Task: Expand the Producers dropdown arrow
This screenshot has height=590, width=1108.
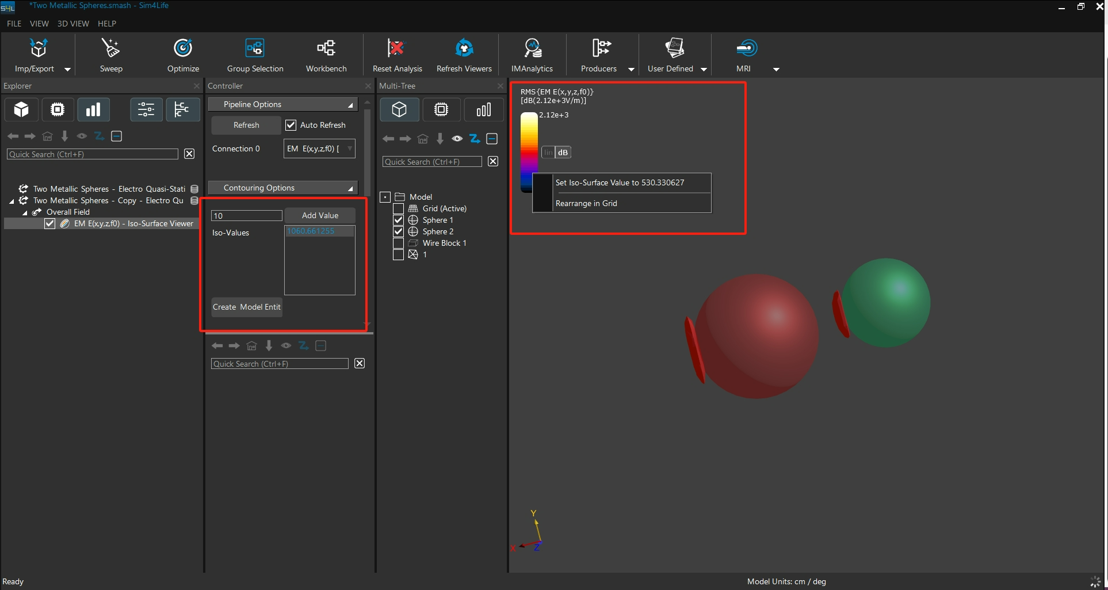Action: (x=631, y=69)
